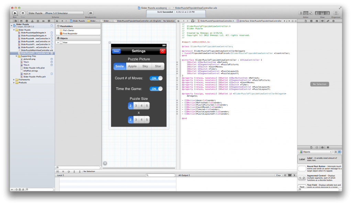
Task: Toggle the Time the Game switch
Action: tap(156, 89)
